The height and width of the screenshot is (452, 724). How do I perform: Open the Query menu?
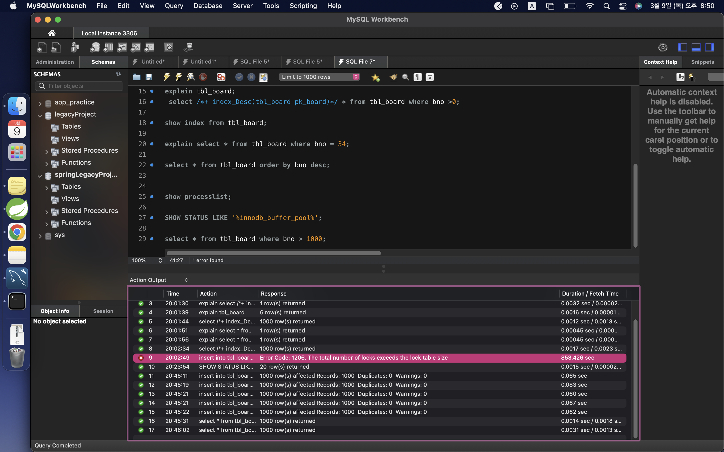click(174, 6)
